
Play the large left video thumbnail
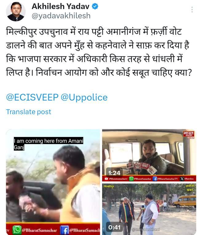[53, 182]
